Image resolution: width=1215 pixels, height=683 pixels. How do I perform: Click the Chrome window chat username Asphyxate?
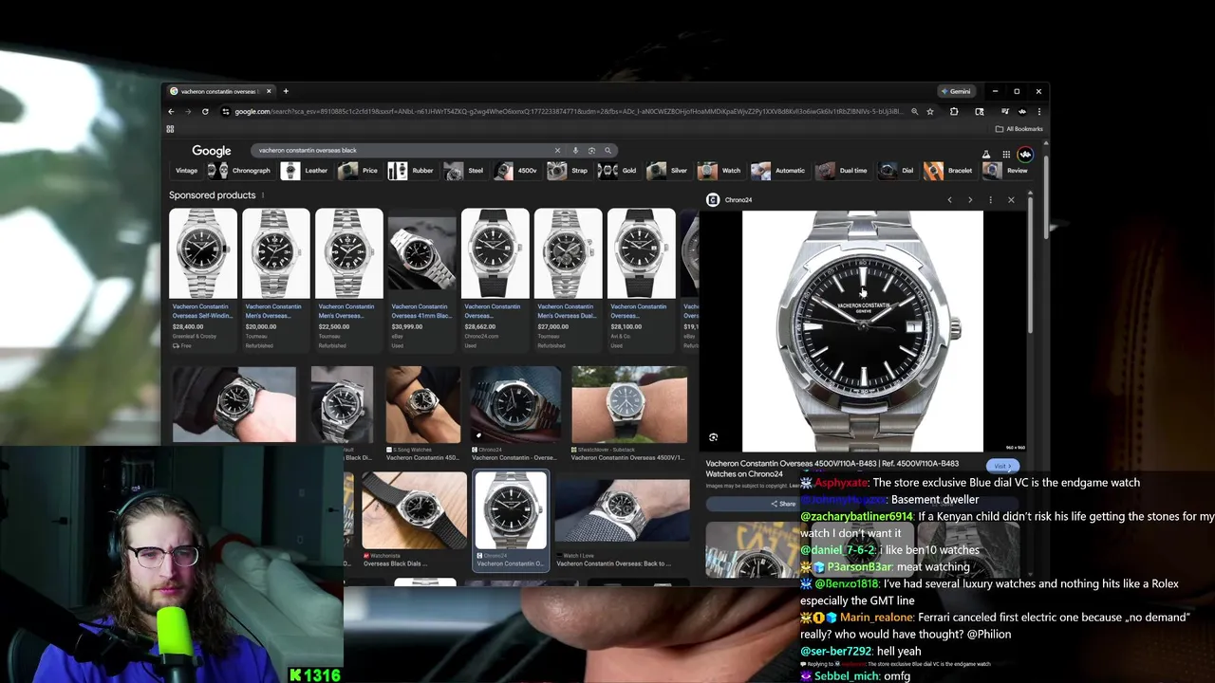pyautogui.click(x=841, y=483)
